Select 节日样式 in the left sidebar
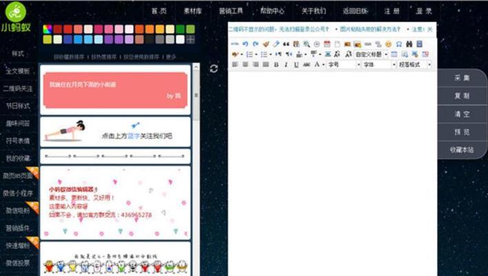488x276 pixels. point(18,106)
